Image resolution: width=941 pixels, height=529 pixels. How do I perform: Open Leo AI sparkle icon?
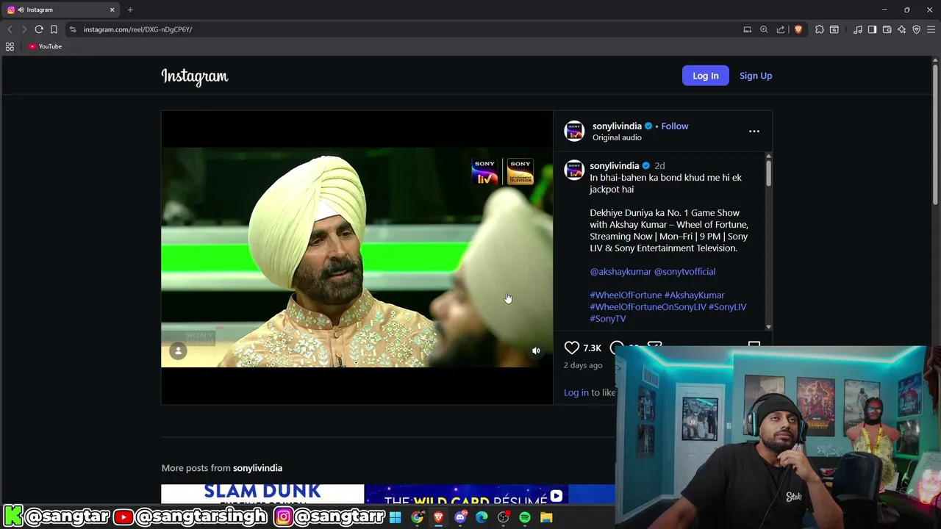pyautogui.click(x=902, y=29)
